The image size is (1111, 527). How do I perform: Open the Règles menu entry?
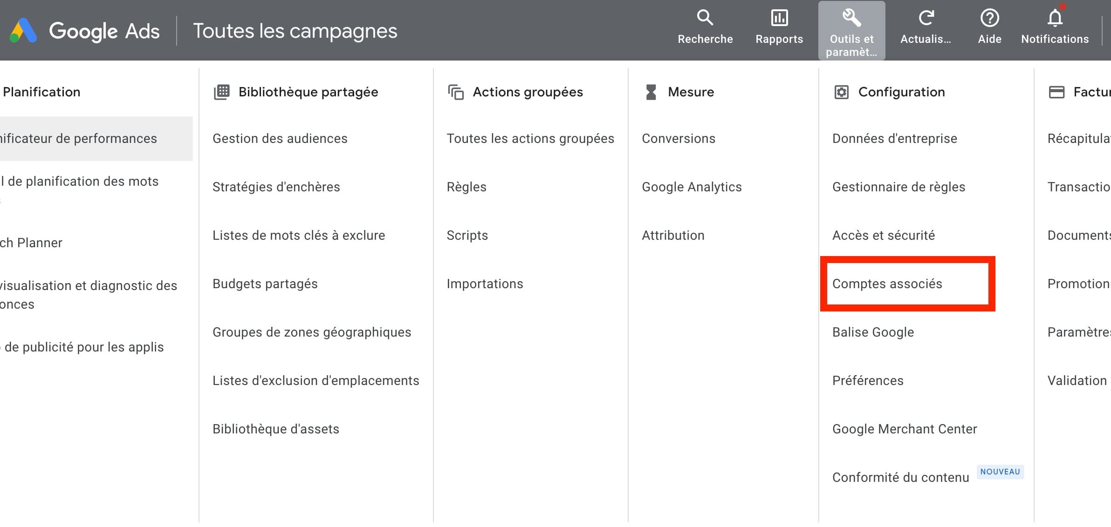[466, 187]
